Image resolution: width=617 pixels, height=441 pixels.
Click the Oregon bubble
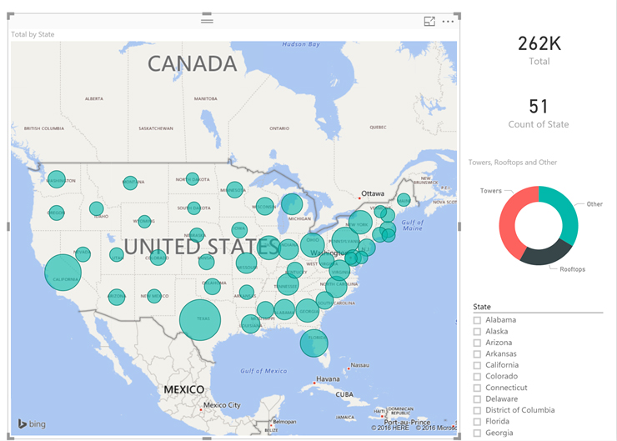click(x=56, y=213)
